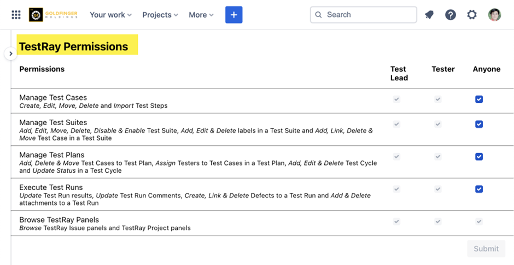Open notifications via the bell icon

point(429,15)
